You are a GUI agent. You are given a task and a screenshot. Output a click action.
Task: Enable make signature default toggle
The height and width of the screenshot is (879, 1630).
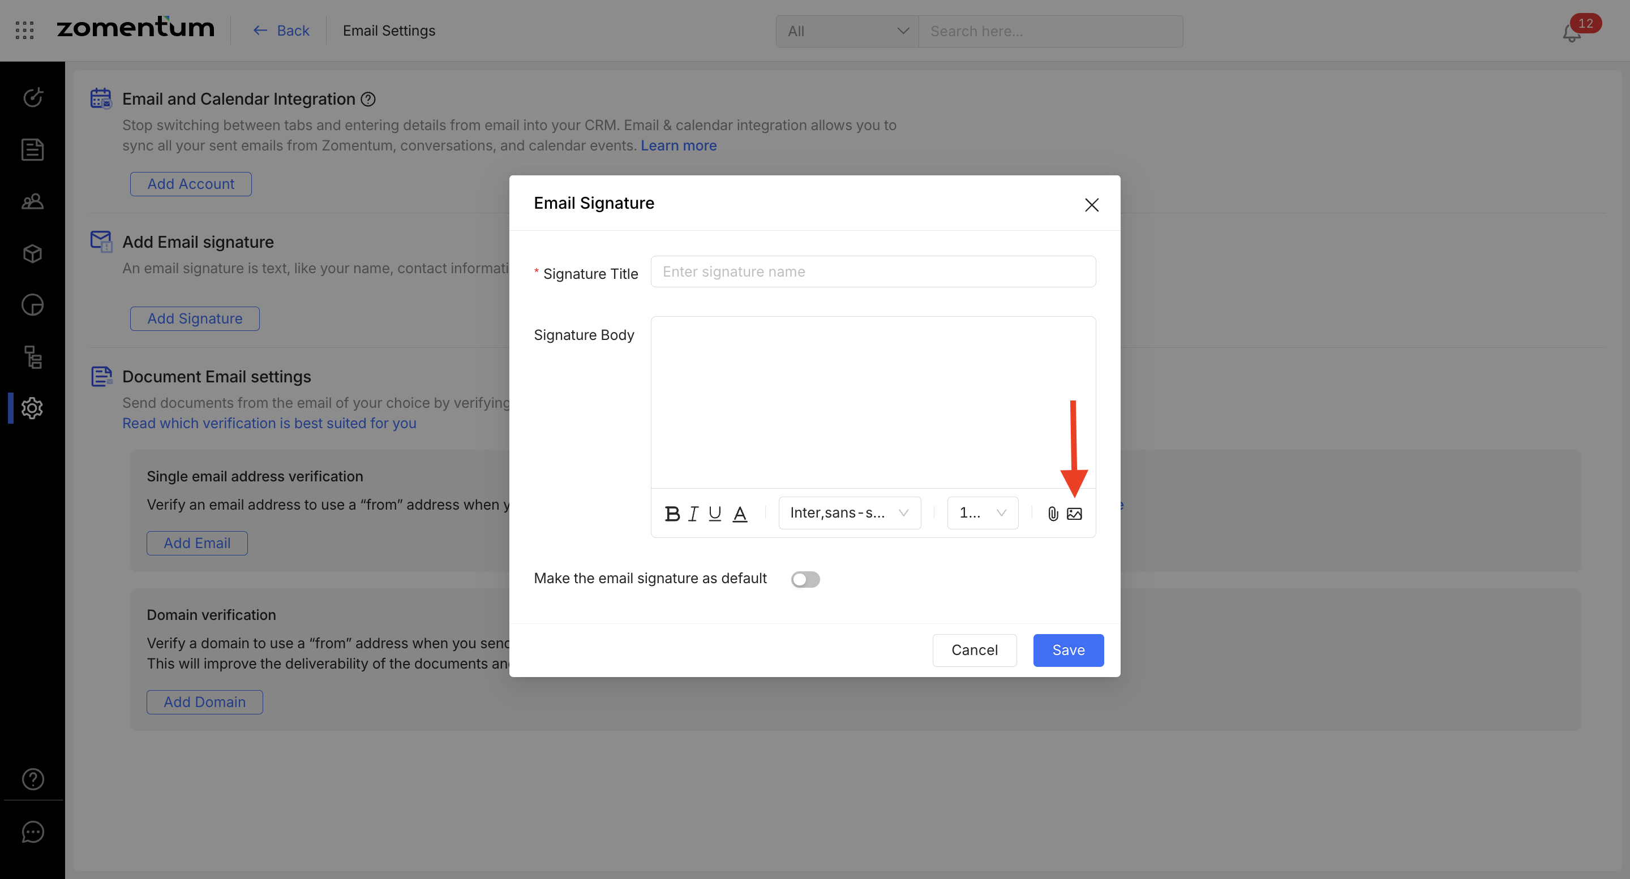click(x=805, y=579)
